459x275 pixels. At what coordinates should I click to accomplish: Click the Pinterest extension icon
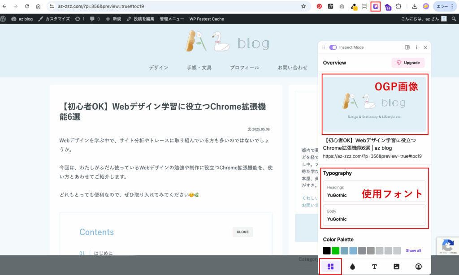[x=319, y=7]
